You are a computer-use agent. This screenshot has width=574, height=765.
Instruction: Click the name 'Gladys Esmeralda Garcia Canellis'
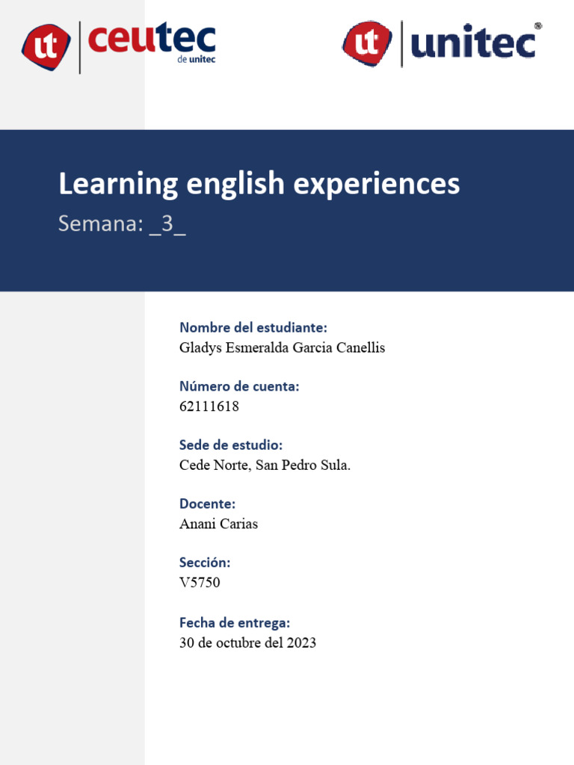point(282,347)
